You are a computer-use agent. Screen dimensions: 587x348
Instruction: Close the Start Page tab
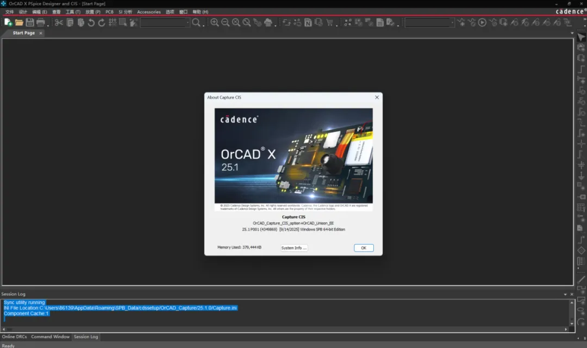[41, 33]
